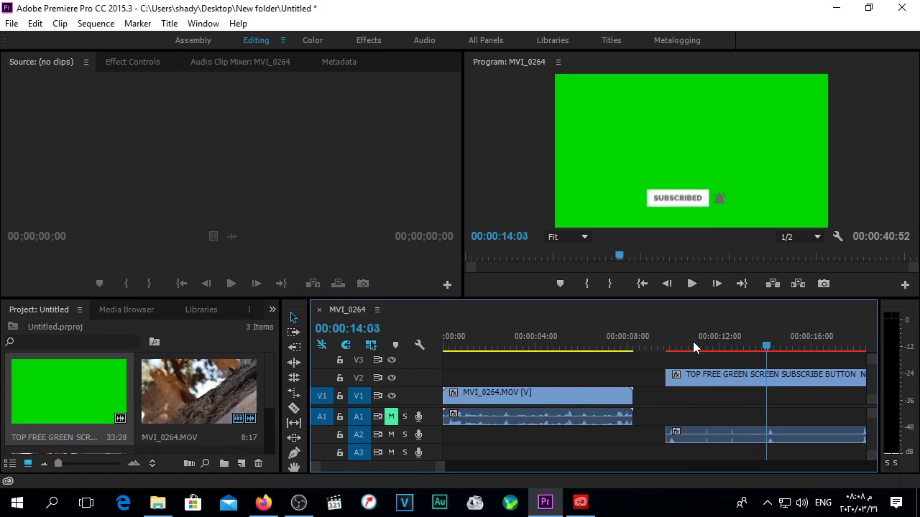Image resolution: width=920 pixels, height=517 pixels.
Task: Click New Item in Project panel
Action: click(241, 463)
